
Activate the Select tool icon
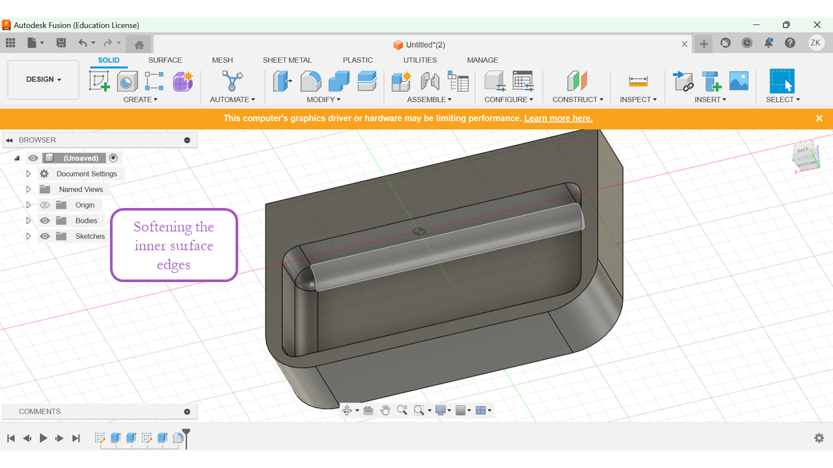782,81
